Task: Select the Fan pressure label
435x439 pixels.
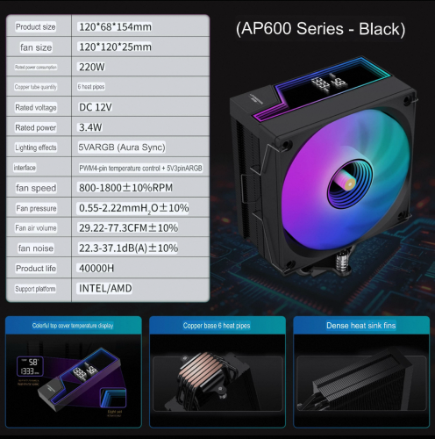Action: (x=36, y=208)
